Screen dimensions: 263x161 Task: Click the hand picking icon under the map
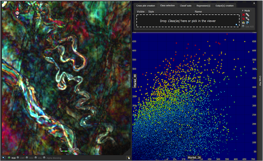click(128, 158)
